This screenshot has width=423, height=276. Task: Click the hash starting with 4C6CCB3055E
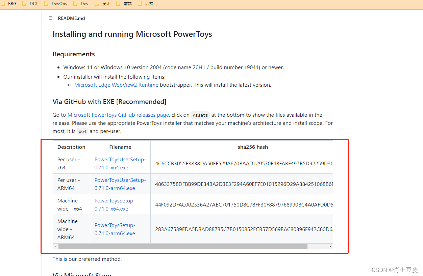point(244,164)
